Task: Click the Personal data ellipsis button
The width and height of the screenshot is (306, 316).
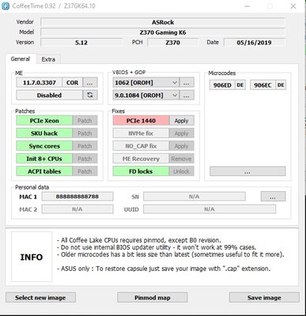Action: tap(273, 197)
